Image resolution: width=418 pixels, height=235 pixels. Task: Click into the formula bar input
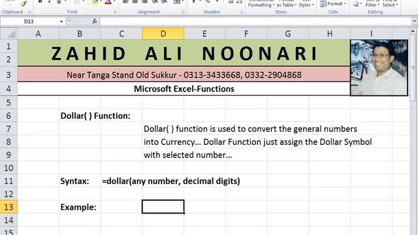[x=255, y=22]
